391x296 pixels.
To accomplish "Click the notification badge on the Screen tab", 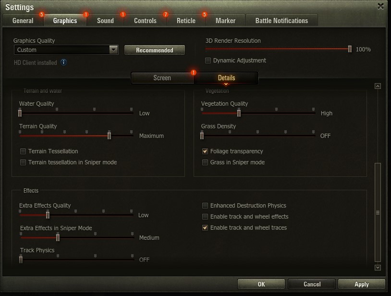I will (194, 73).
